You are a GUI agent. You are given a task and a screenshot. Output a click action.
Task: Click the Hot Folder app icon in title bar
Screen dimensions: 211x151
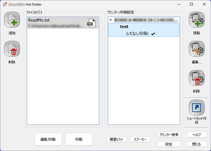[x=5, y=4]
